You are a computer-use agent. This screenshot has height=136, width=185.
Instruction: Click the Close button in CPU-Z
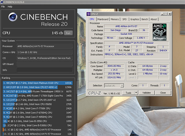(x=163, y=93)
